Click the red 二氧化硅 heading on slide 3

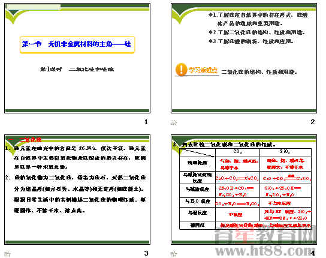pyautogui.click(x=31, y=140)
